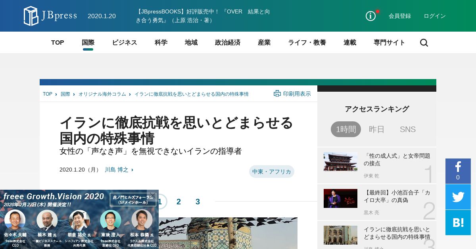476x249 pixels.
Task: Open the 科学 menu item
Action: coord(161,43)
